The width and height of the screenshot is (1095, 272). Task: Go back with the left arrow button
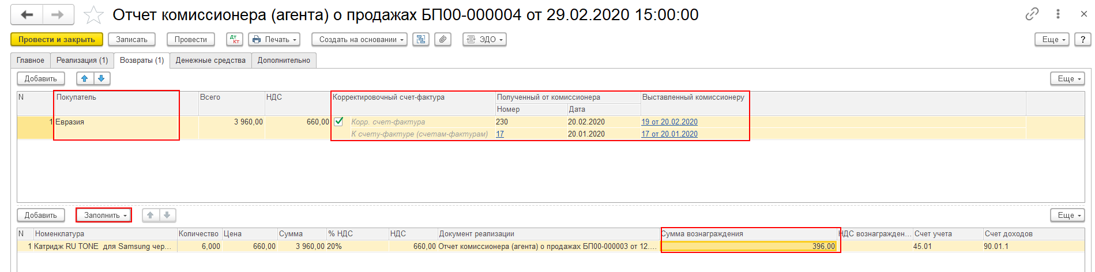(x=27, y=15)
